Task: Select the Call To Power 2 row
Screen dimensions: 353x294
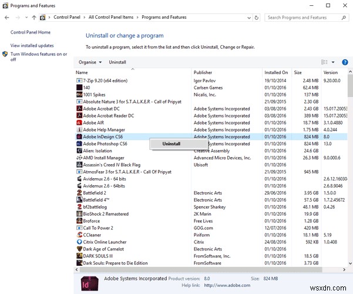Action: (x=211, y=228)
